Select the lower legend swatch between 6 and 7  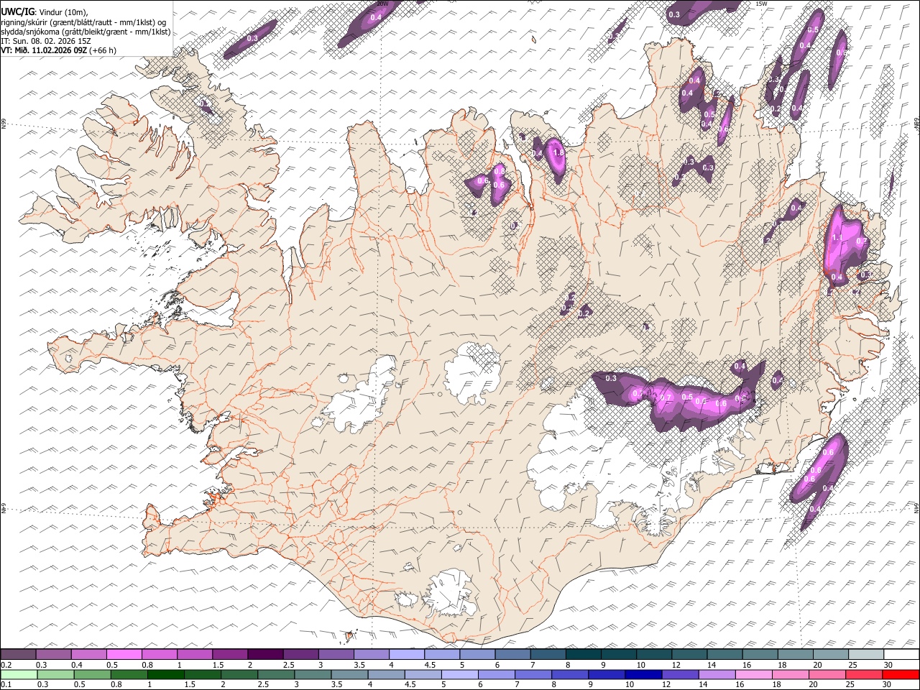[496, 674]
